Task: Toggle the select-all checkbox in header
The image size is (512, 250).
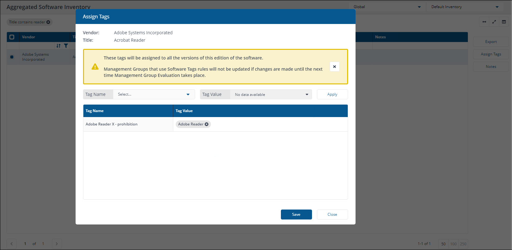Action: click(x=12, y=37)
